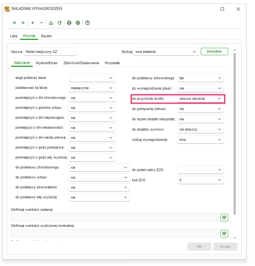The width and height of the screenshot is (255, 266).
Task: Click the Domyślne button
Action: [214, 51]
